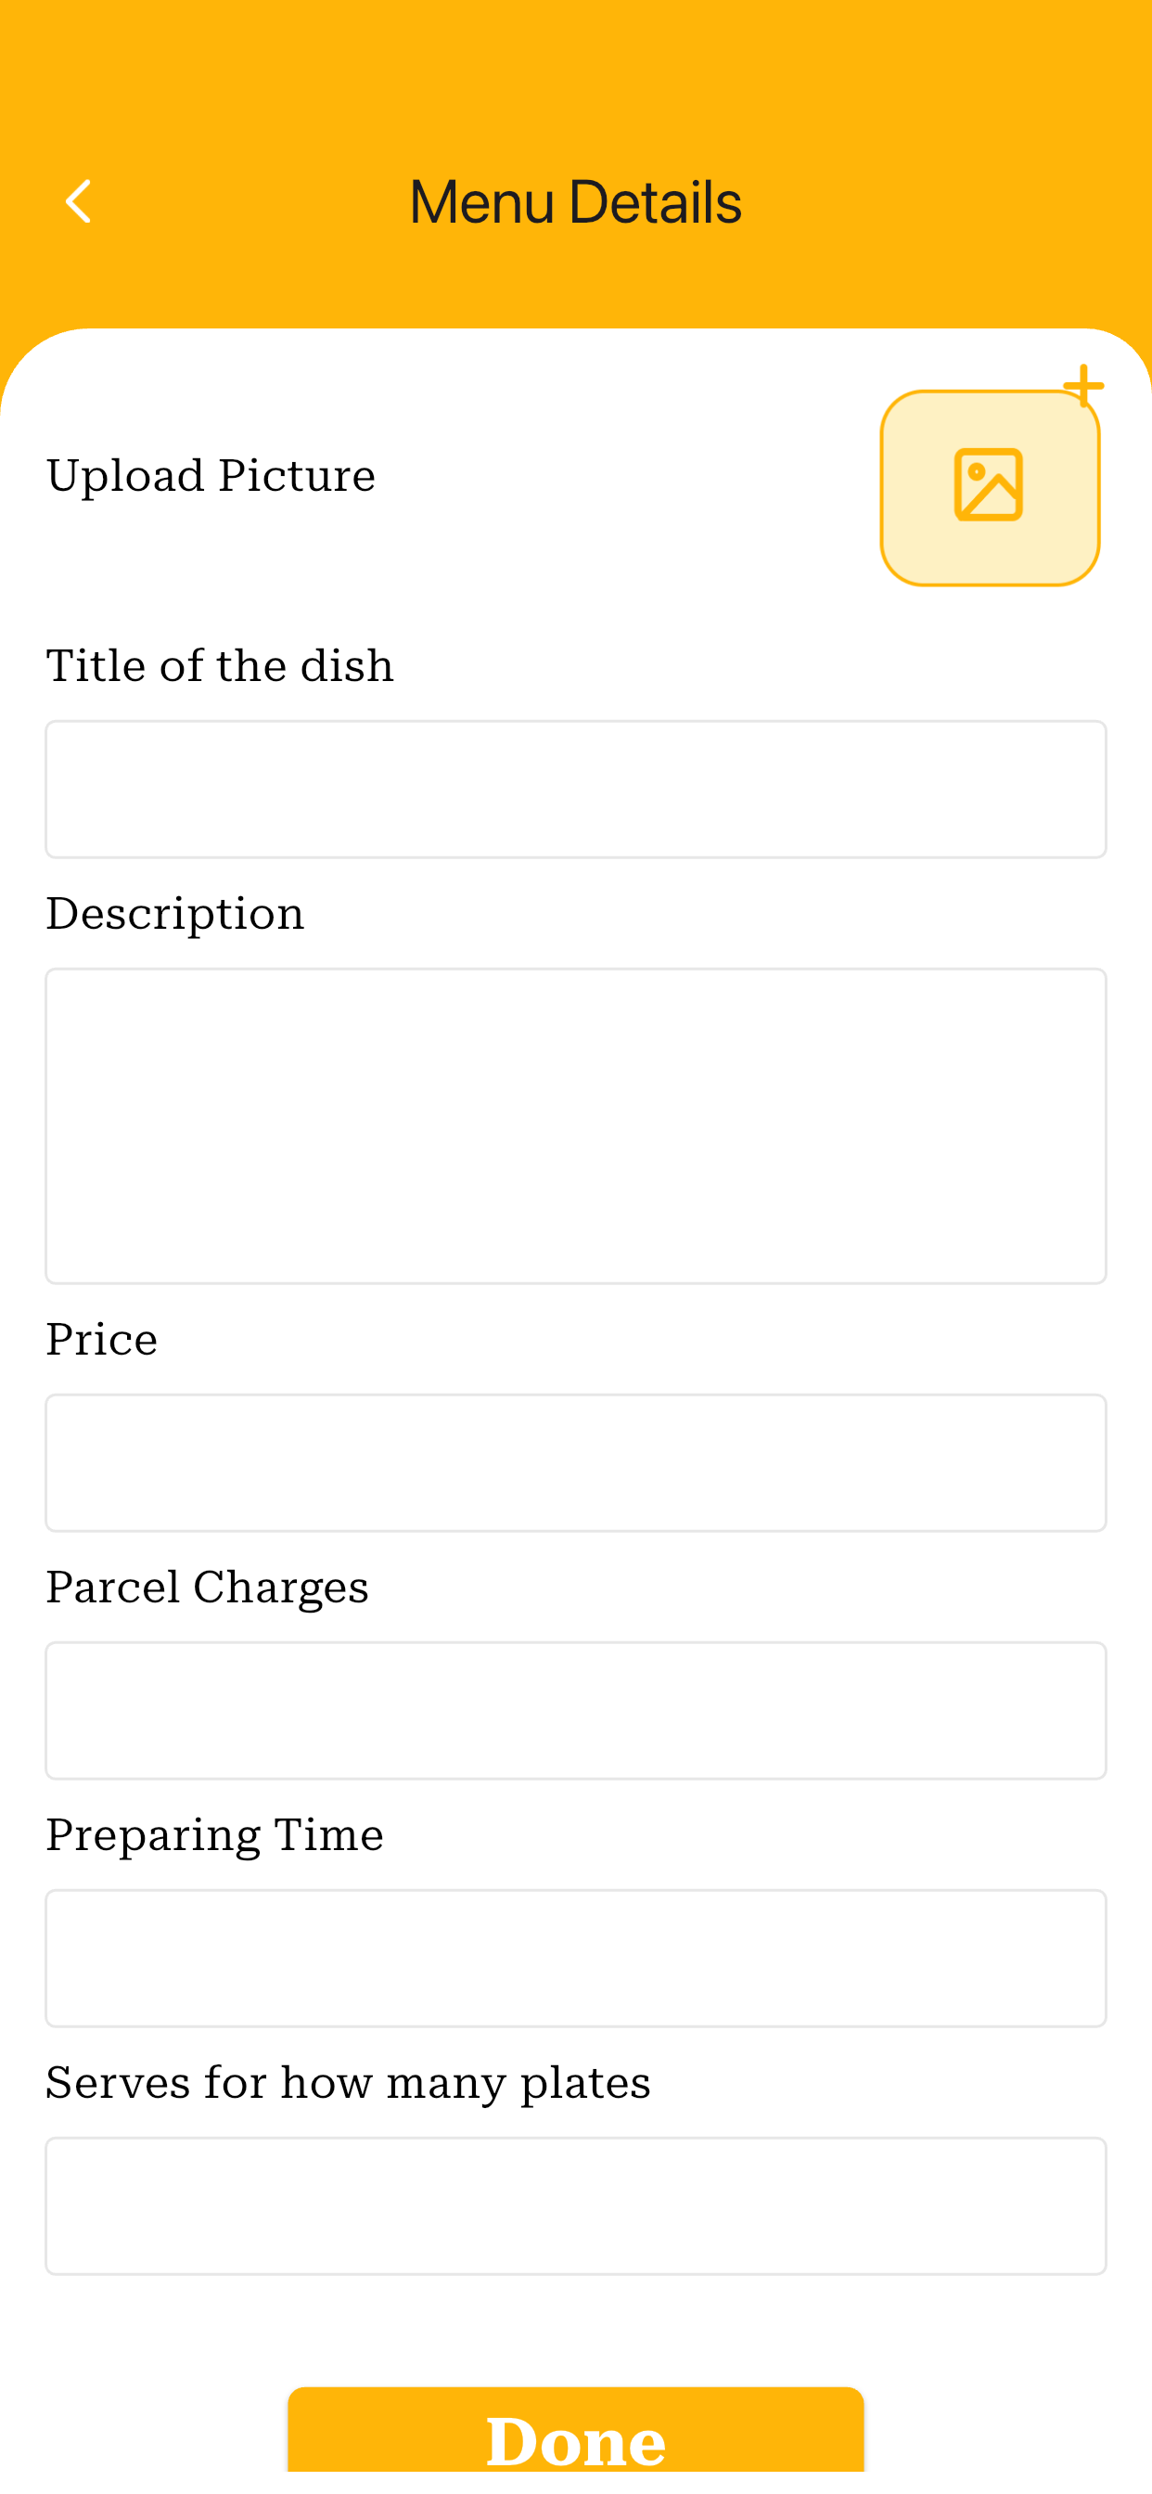Click the Title of the dish label

(220, 666)
